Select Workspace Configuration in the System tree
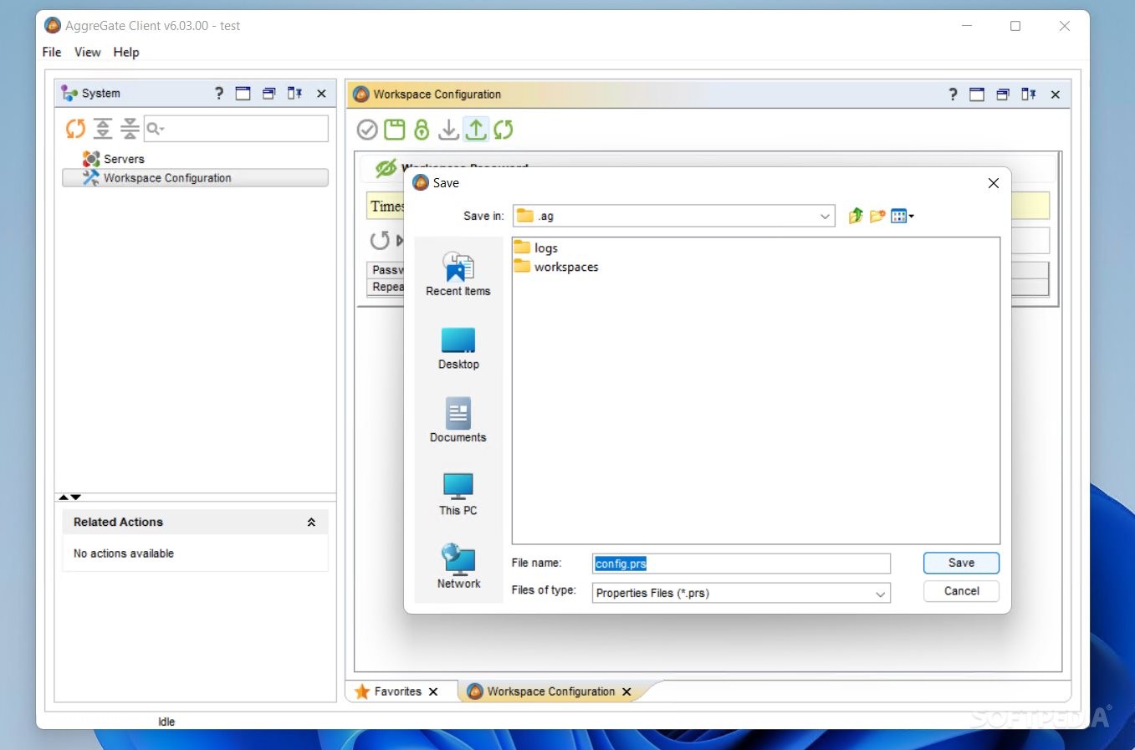 coord(195,178)
